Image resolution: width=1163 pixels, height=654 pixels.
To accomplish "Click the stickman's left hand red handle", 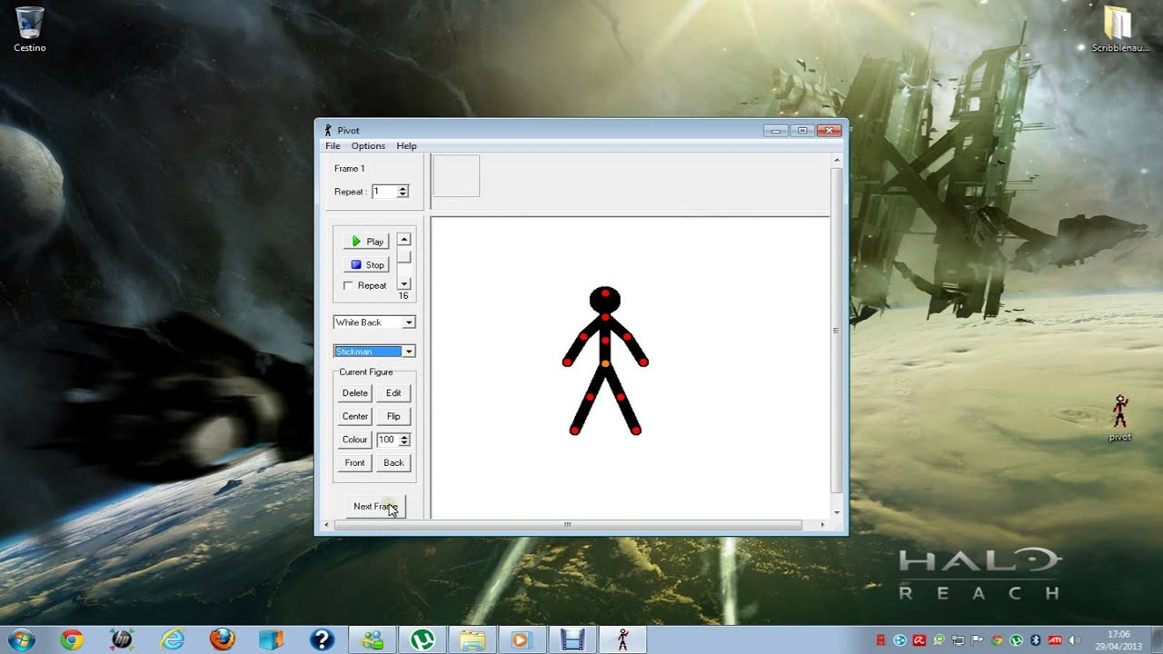I will pyautogui.click(x=567, y=362).
